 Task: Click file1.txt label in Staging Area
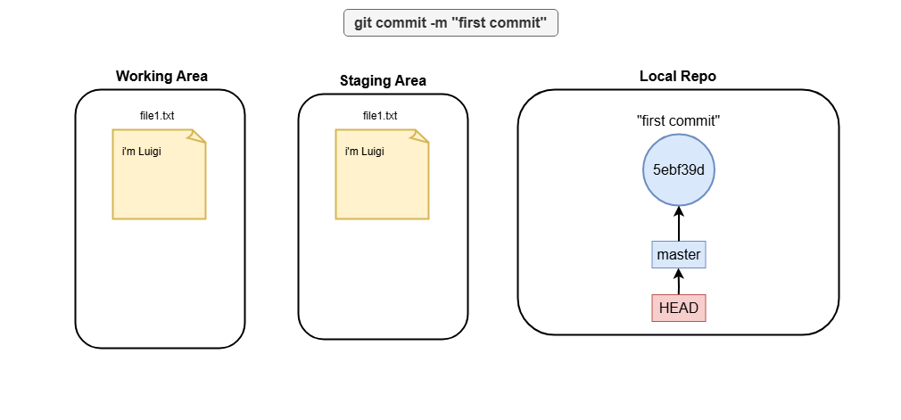380,116
